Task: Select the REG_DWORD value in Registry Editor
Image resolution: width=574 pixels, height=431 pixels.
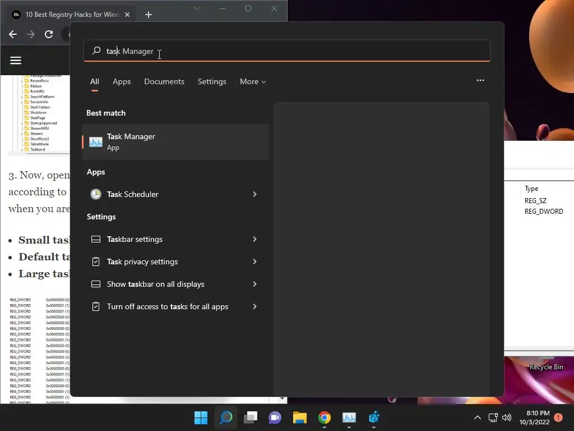Action: (544, 212)
